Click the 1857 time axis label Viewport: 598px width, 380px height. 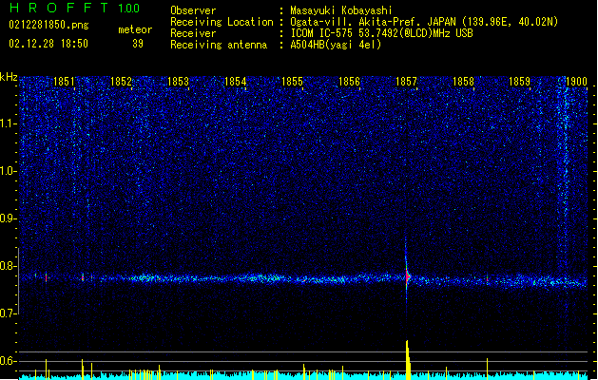coord(407,81)
